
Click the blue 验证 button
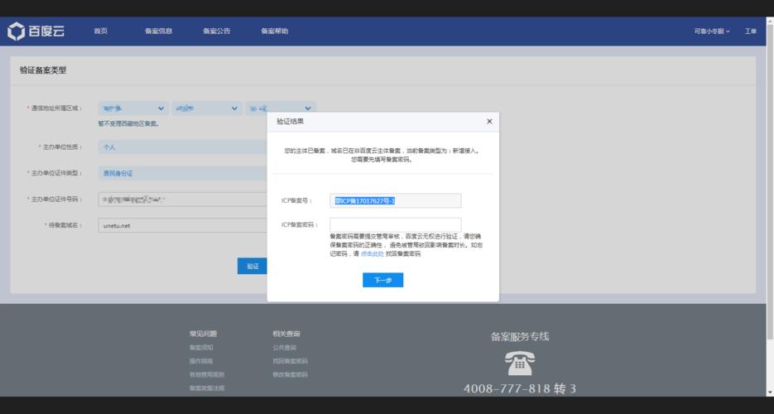(x=252, y=266)
